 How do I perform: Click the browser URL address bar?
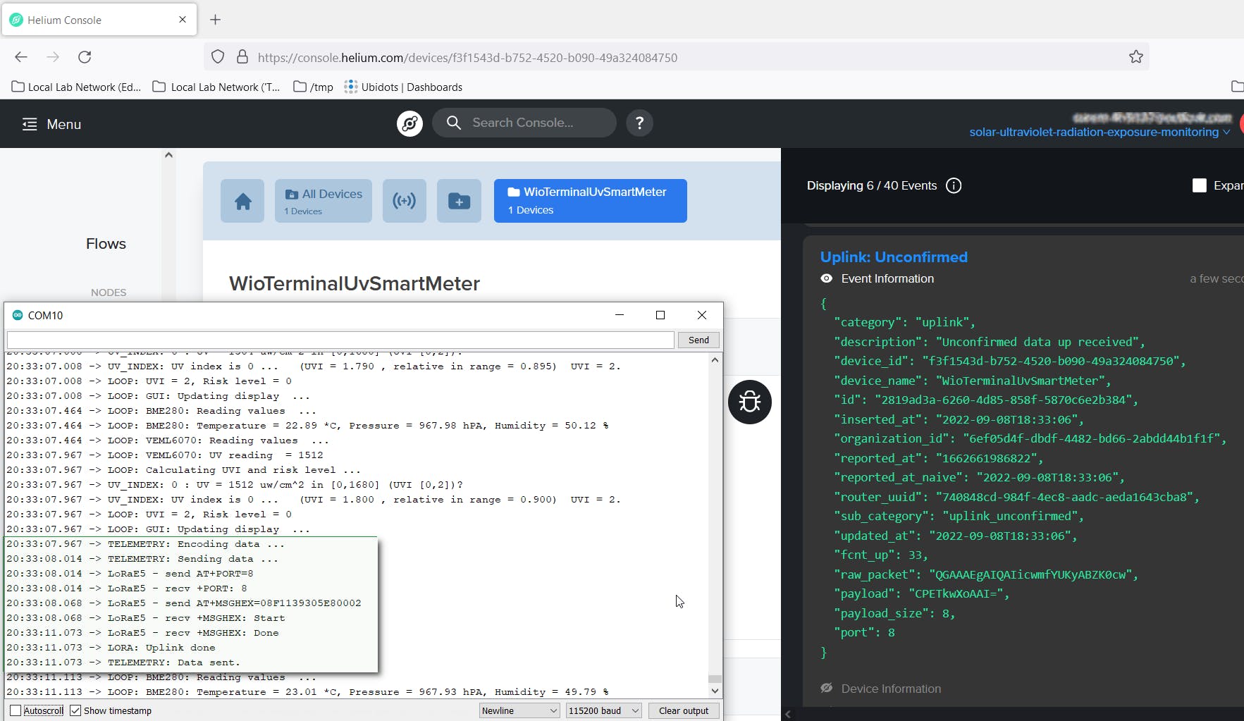(x=677, y=57)
